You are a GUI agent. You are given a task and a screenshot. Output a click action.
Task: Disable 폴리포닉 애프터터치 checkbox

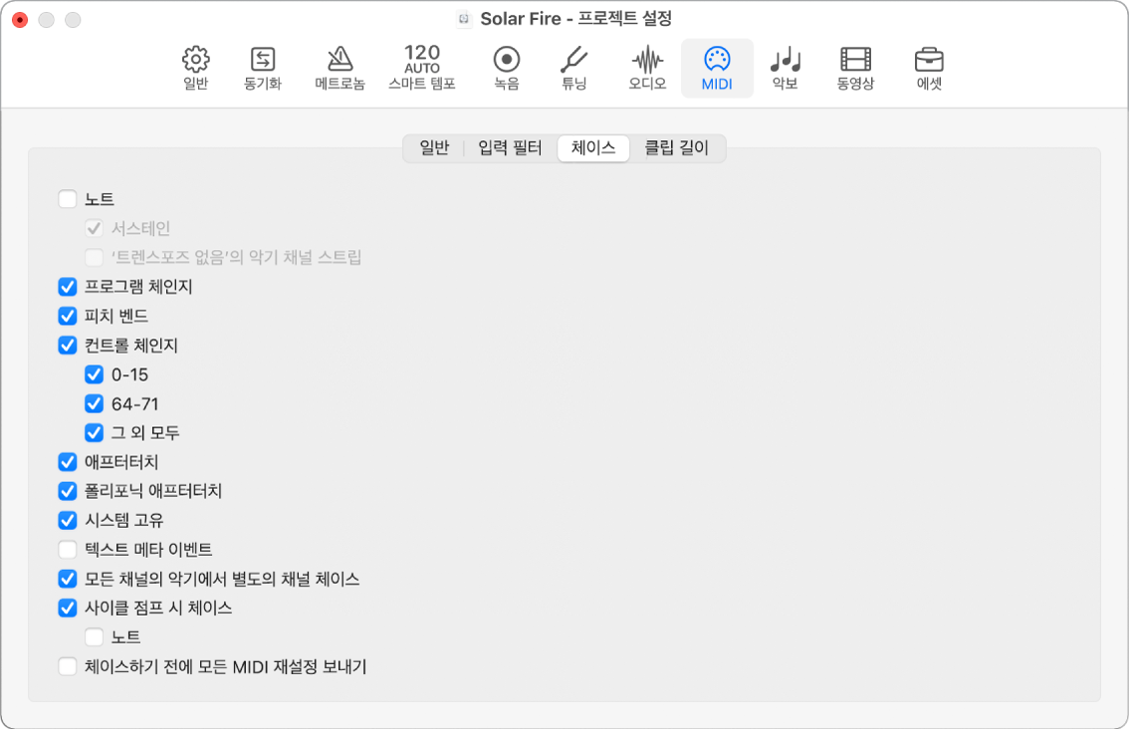click(x=68, y=492)
